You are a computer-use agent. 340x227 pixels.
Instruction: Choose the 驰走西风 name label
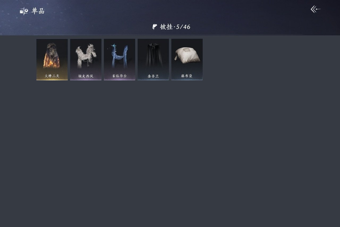click(x=86, y=76)
